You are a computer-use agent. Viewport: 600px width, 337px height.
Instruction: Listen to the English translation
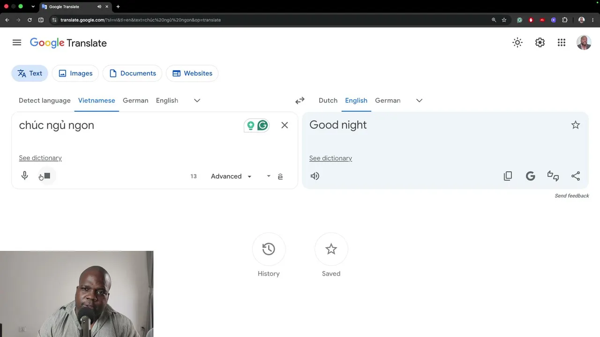coord(315,176)
